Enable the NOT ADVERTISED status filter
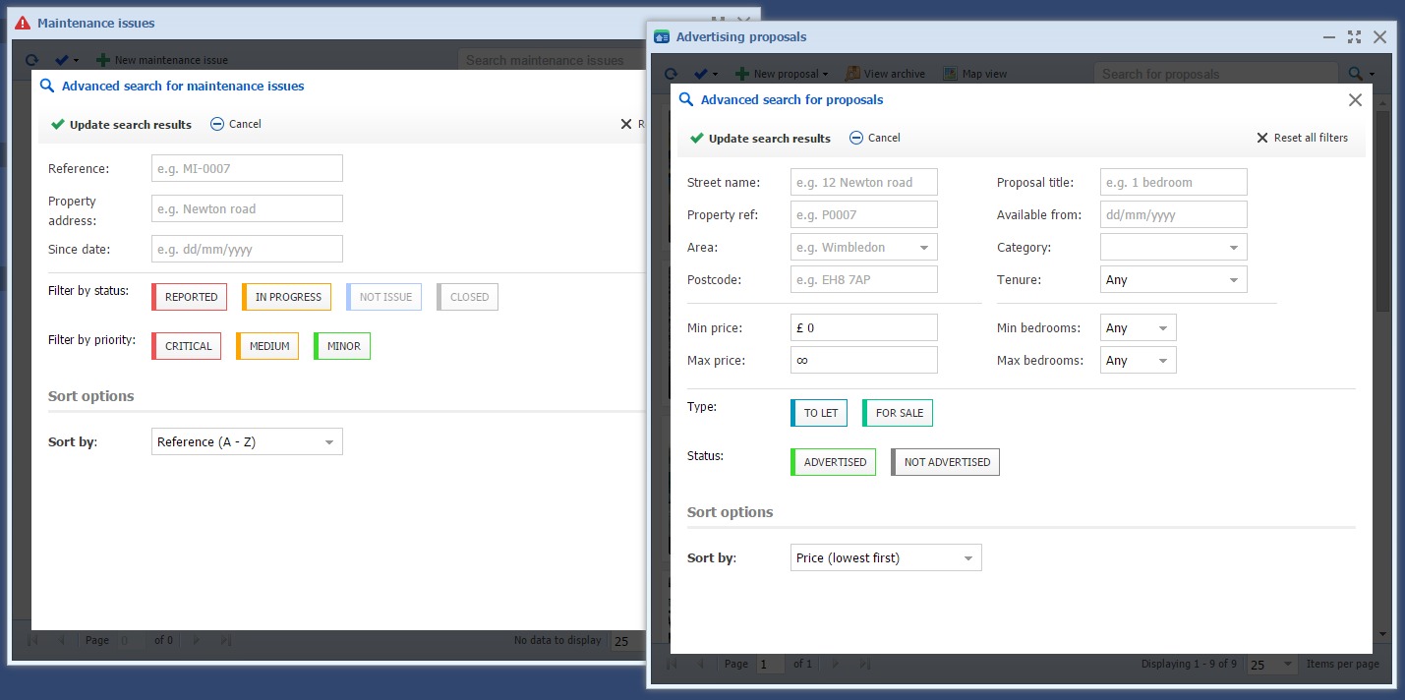This screenshot has width=1405, height=700. pyautogui.click(x=946, y=462)
